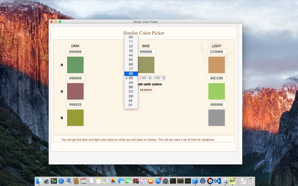Screen dimensions: 298x186
Task: Open Messages speech bubble in the dock
Action: coord(121,181)
